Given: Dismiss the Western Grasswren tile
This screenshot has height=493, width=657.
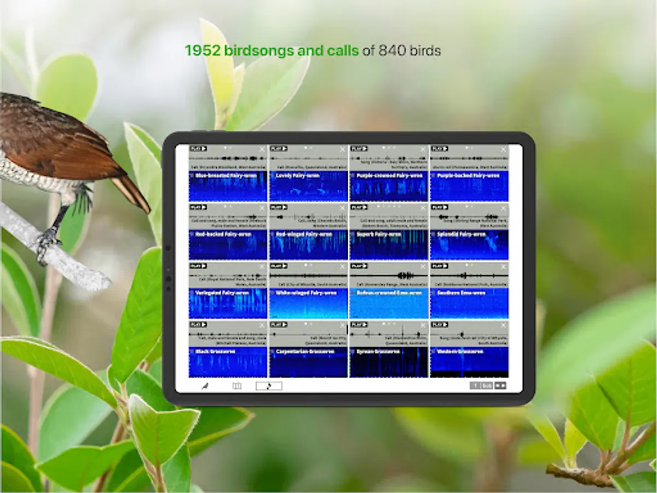Looking at the screenshot, I should click(504, 324).
